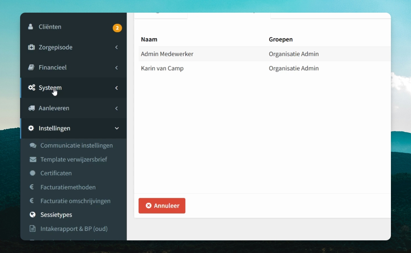Go to Sessietypes
This screenshot has height=253, width=411.
pos(56,215)
